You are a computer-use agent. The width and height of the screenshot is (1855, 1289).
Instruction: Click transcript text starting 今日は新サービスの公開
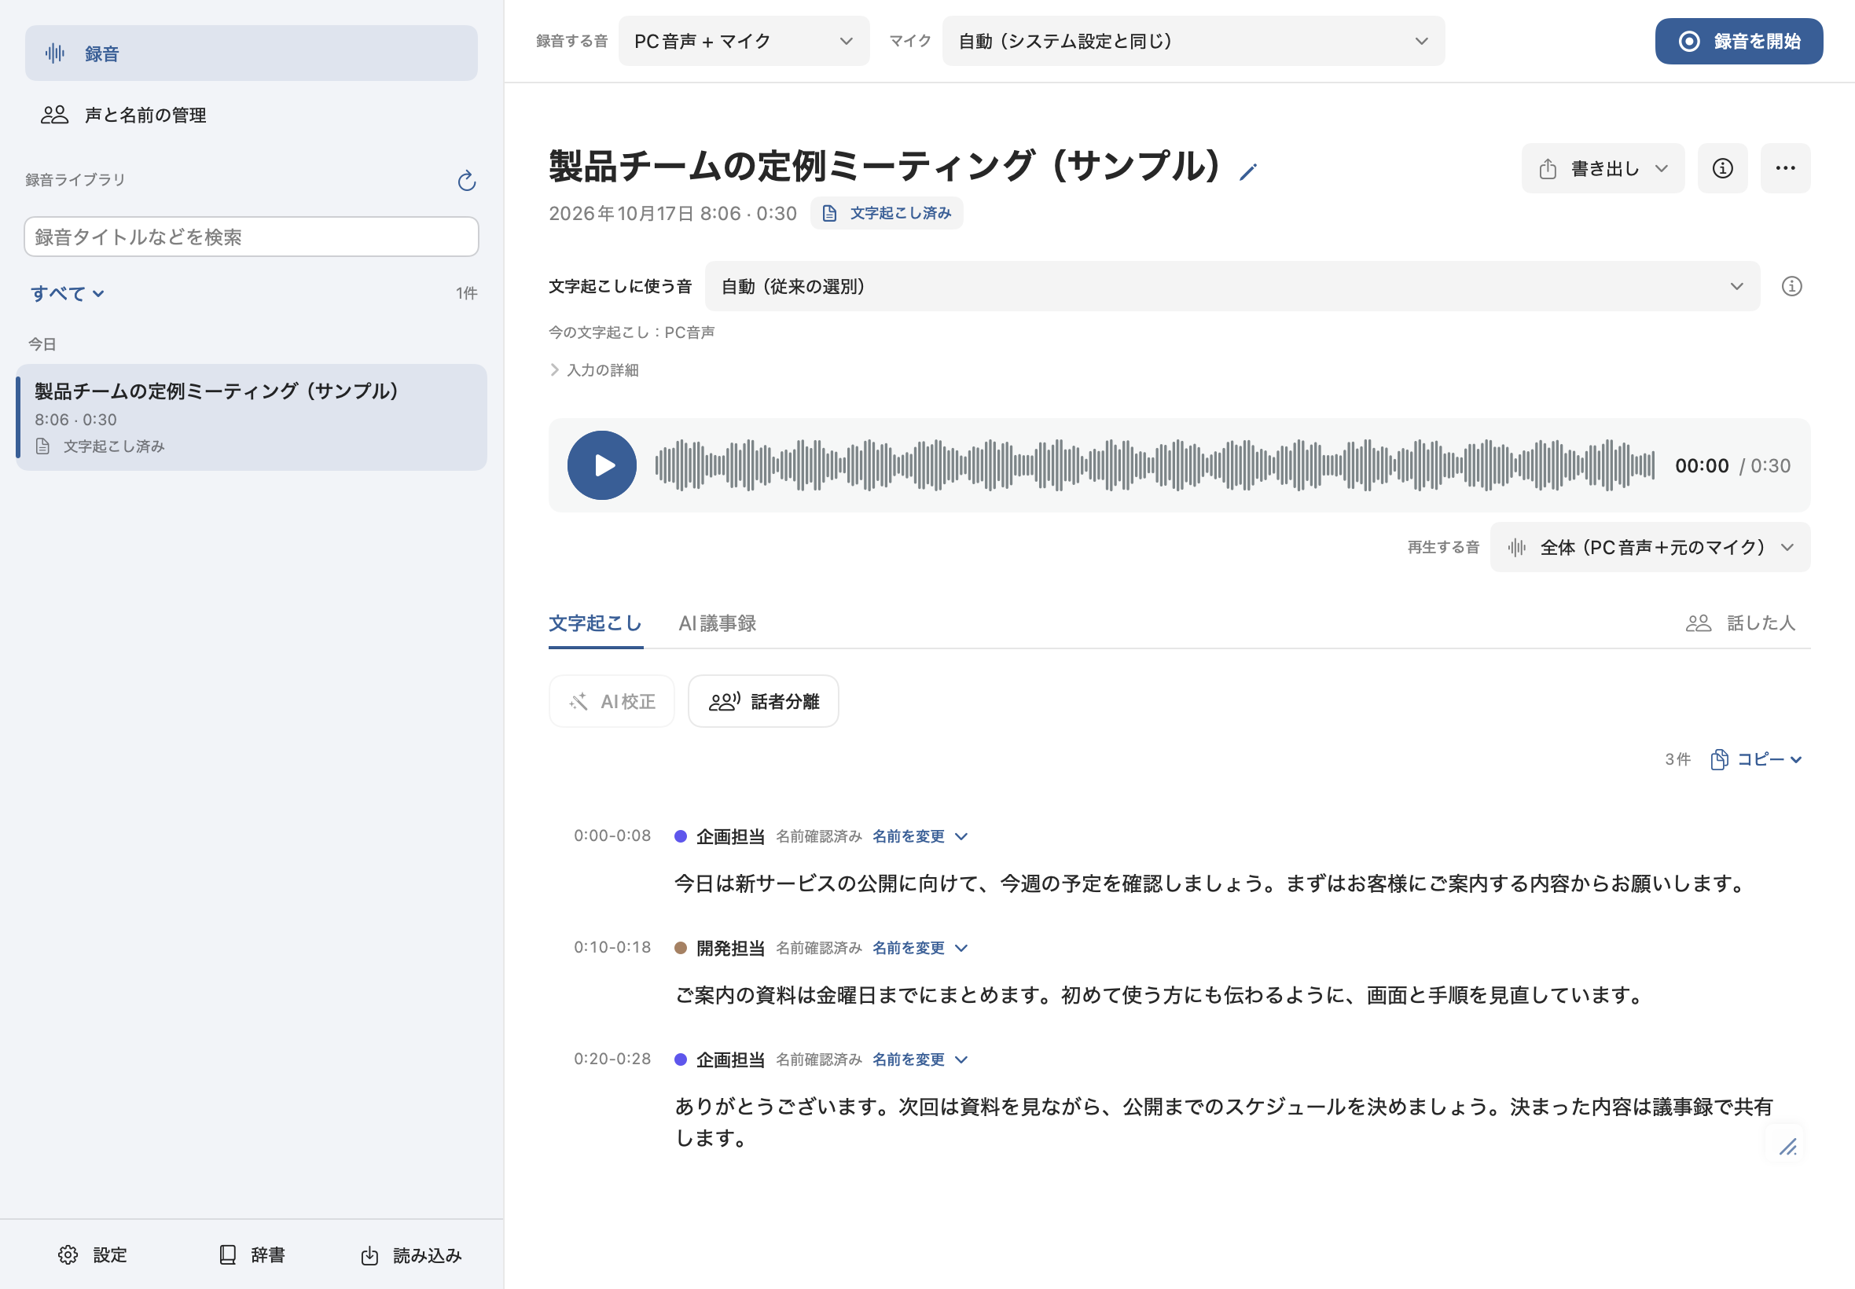pos(1211,883)
